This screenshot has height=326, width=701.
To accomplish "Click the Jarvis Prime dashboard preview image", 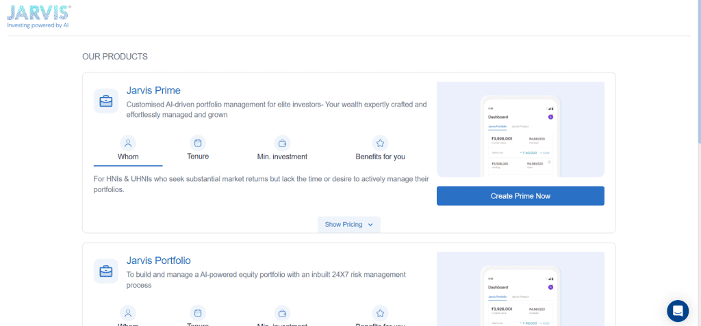I will (520, 130).
